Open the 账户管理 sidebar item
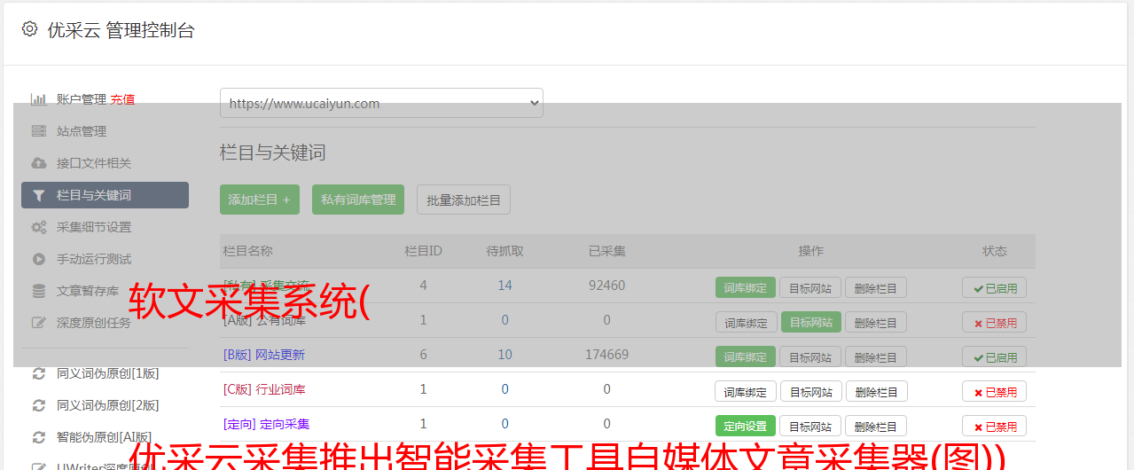This screenshot has height=470, width=1134. (82, 99)
